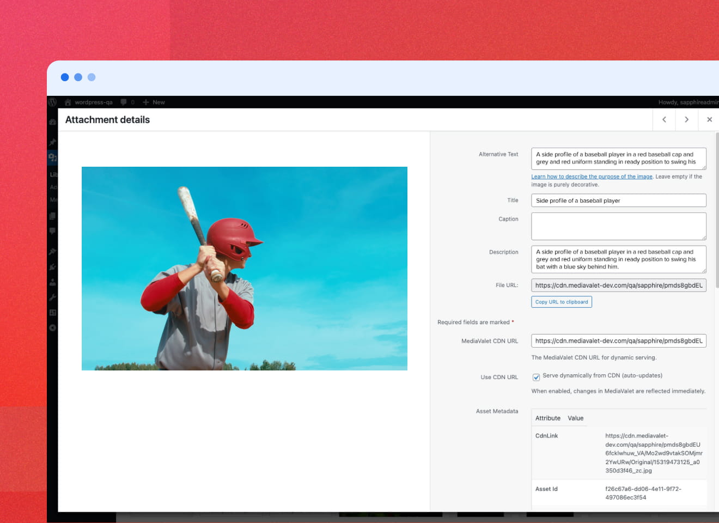Close the Attachment details dialog

pyautogui.click(x=709, y=120)
